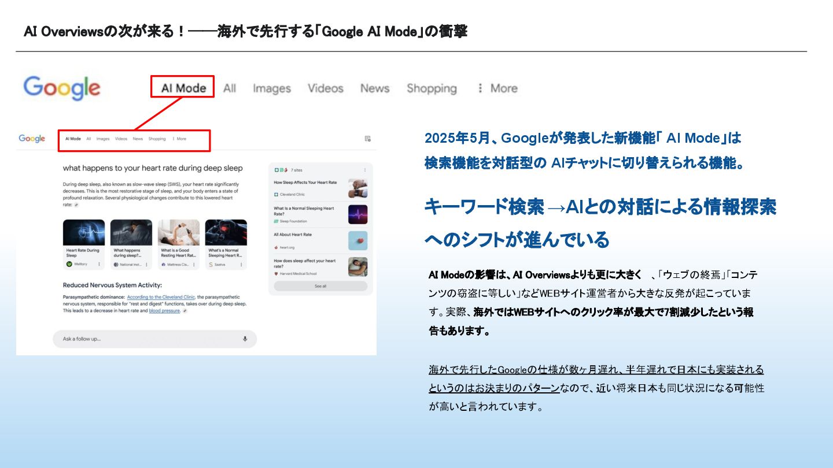Click the 'Reduced Nervous System Activity:' heading
This screenshot has height=468, width=833.
(112, 285)
